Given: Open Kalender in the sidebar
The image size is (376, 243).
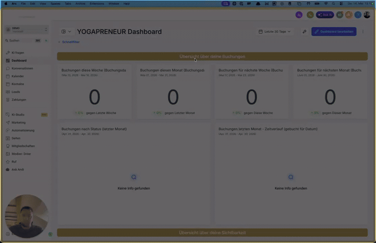Looking at the screenshot, I should (18, 76).
